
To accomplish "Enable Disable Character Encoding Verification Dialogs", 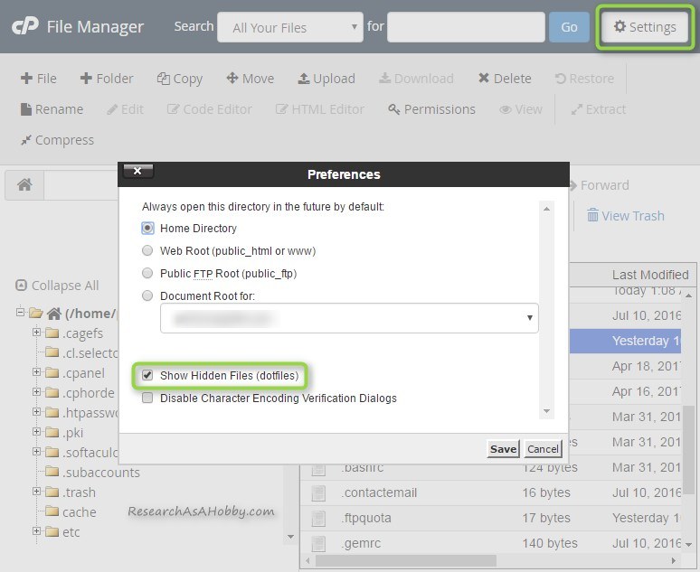I will pyautogui.click(x=147, y=399).
